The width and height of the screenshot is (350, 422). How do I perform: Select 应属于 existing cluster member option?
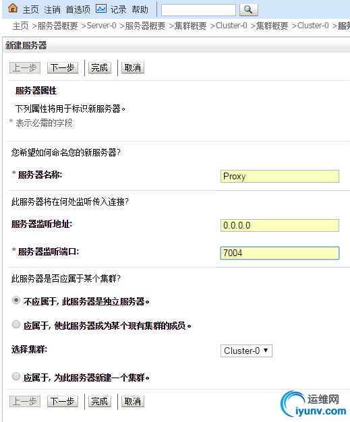pos(16,324)
